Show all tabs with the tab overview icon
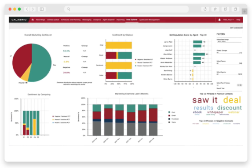 (x=235, y=9)
